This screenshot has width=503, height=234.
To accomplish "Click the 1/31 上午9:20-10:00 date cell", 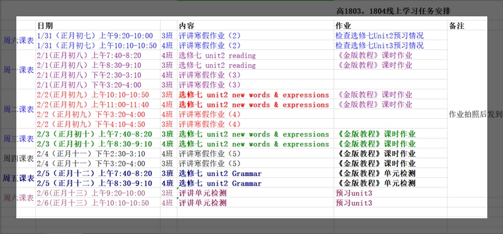I will [98, 36].
